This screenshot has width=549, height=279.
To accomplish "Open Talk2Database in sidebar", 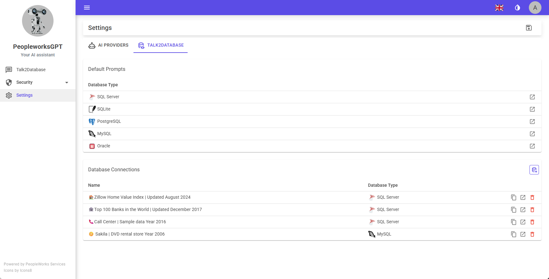I will tap(38, 70).
